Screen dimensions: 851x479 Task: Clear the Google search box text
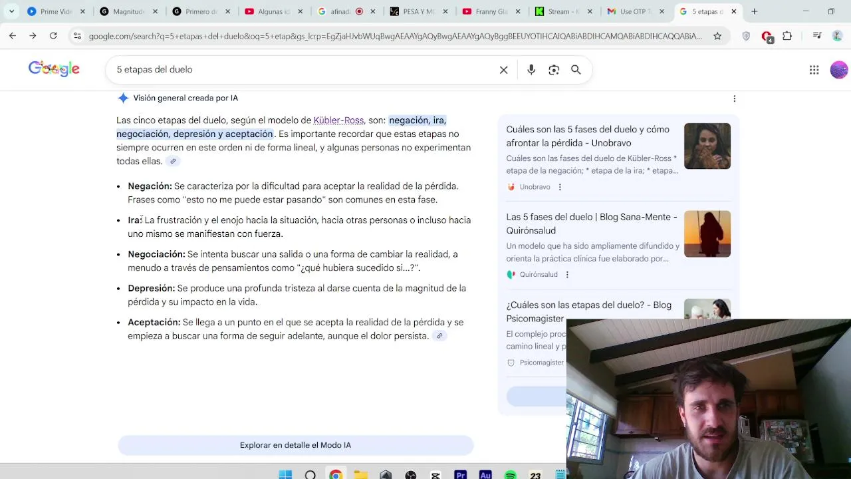[x=503, y=70]
